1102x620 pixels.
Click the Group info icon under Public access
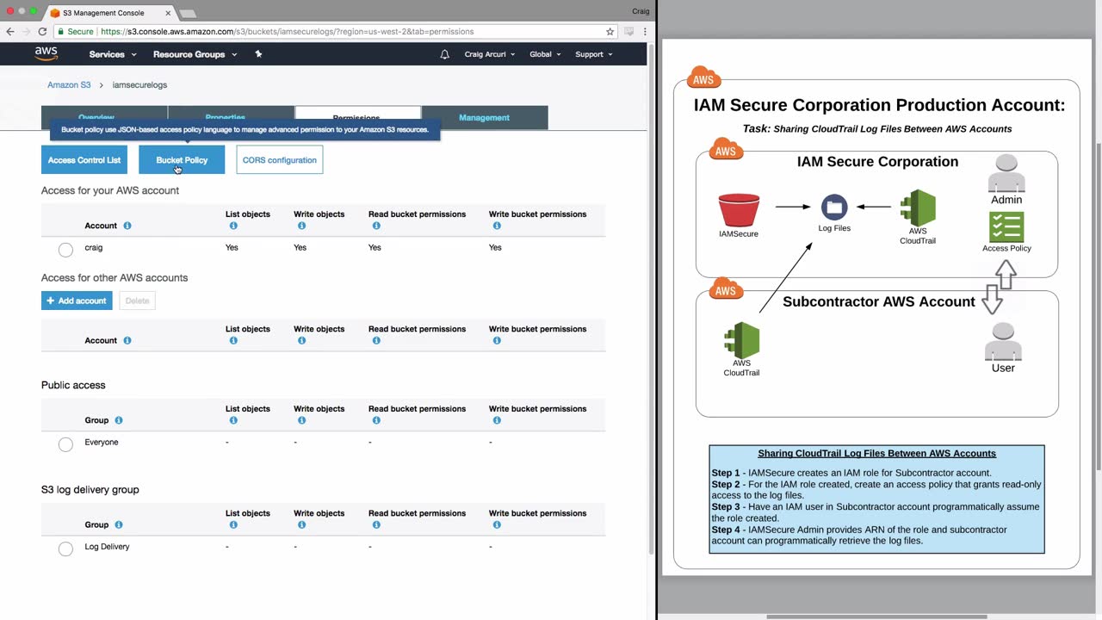point(119,420)
